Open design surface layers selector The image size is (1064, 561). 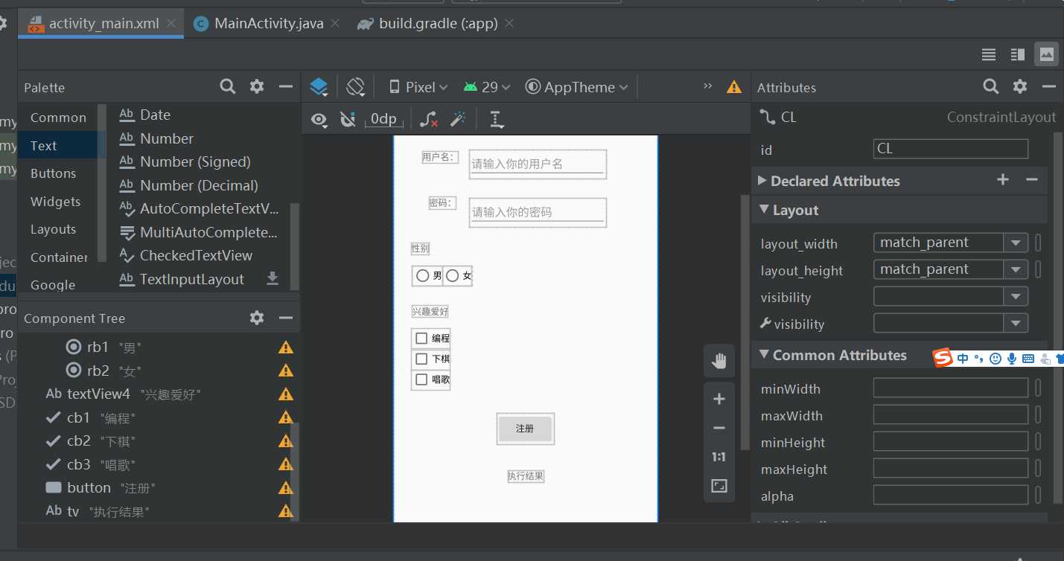tap(319, 87)
